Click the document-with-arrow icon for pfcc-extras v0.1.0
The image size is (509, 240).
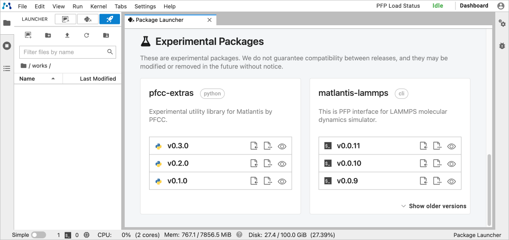tap(254, 181)
